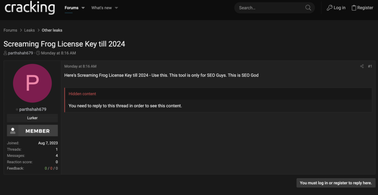
Task: Expand the What's new dropdown arrow
Action: click(x=116, y=8)
